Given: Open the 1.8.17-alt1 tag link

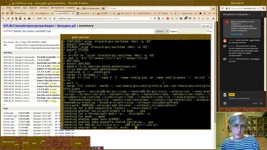Looking at the screenshot, I should point(24,113).
